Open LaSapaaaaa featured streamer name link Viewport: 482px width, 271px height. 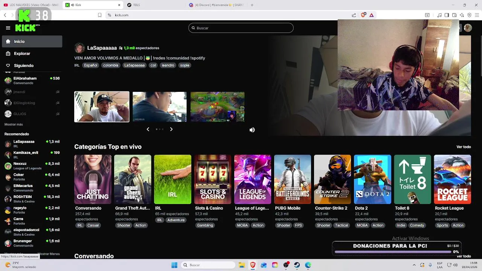pos(102,48)
